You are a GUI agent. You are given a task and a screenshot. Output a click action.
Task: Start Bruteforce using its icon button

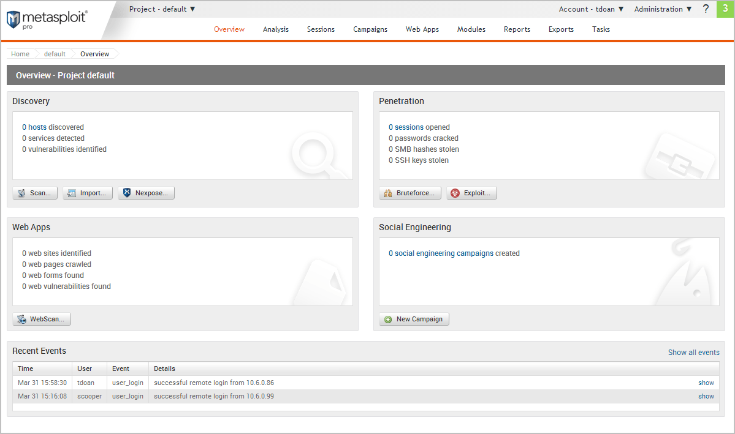point(387,193)
